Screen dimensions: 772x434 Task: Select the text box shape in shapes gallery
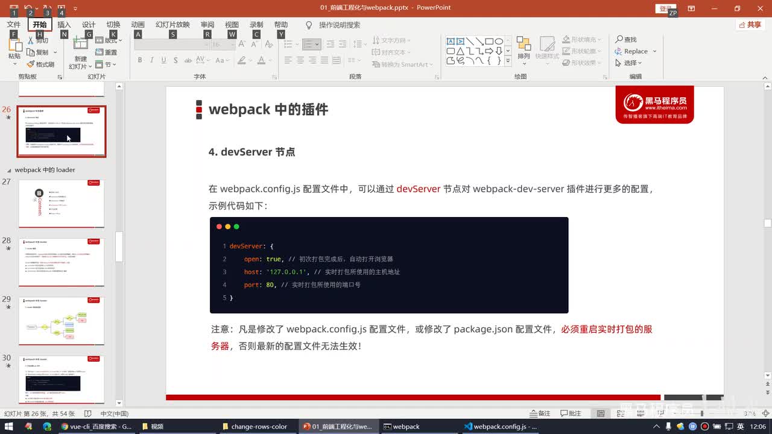click(451, 42)
